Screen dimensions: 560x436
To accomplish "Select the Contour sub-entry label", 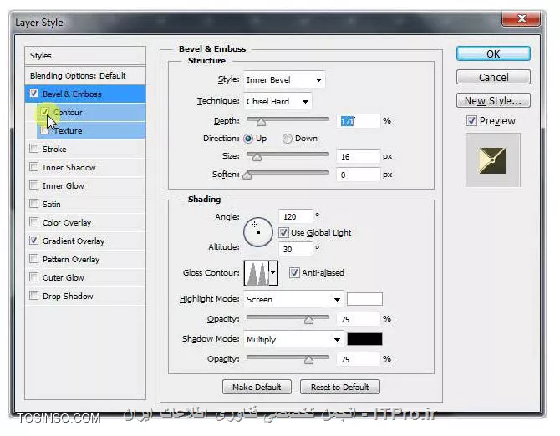I will pyautogui.click(x=68, y=113).
